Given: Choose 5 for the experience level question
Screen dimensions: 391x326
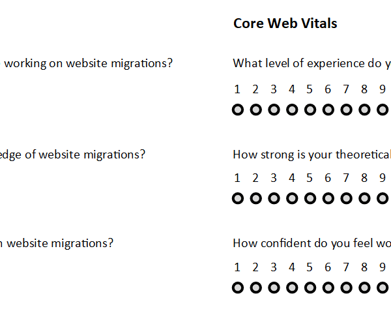Looking at the screenshot, I should point(310,110).
